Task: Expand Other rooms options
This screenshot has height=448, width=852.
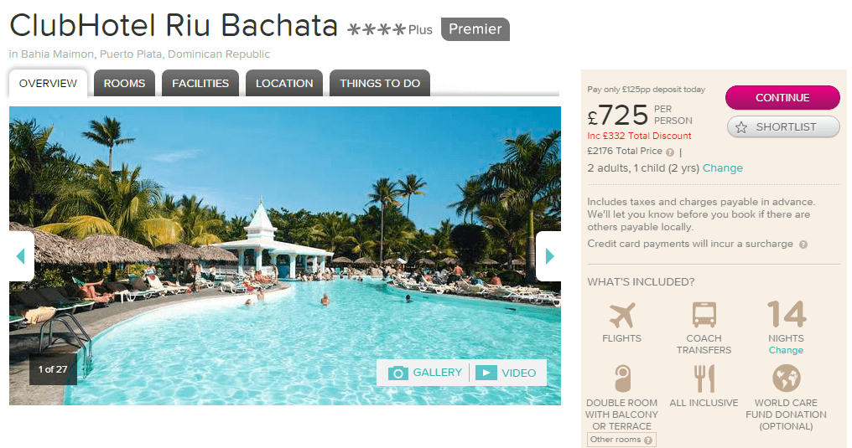Action: (x=621, y=440)
